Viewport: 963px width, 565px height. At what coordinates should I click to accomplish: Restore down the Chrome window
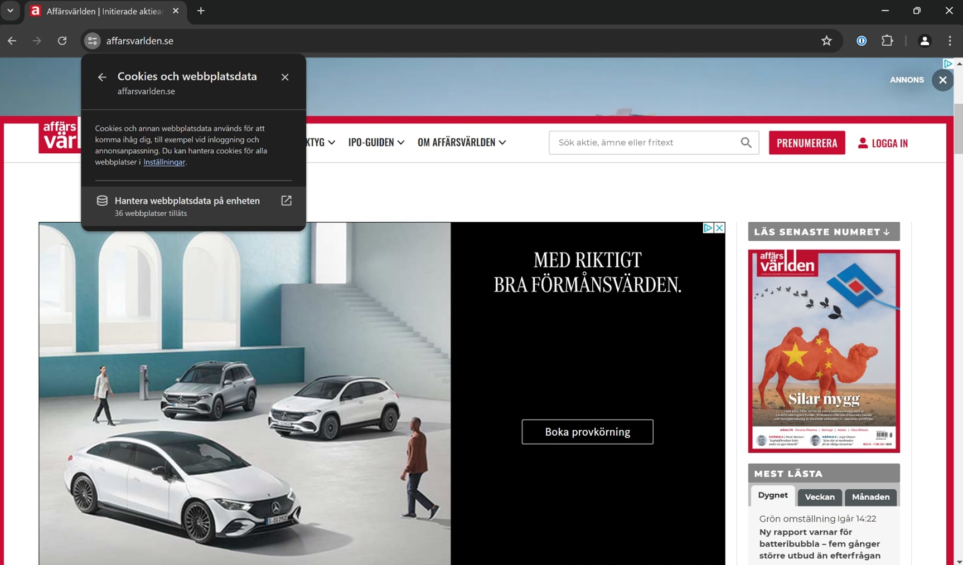[x=917, y=11]
